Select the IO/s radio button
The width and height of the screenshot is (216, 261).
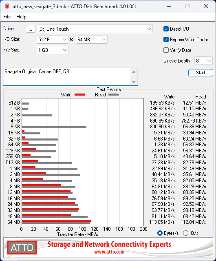click(x=185, y=233)
